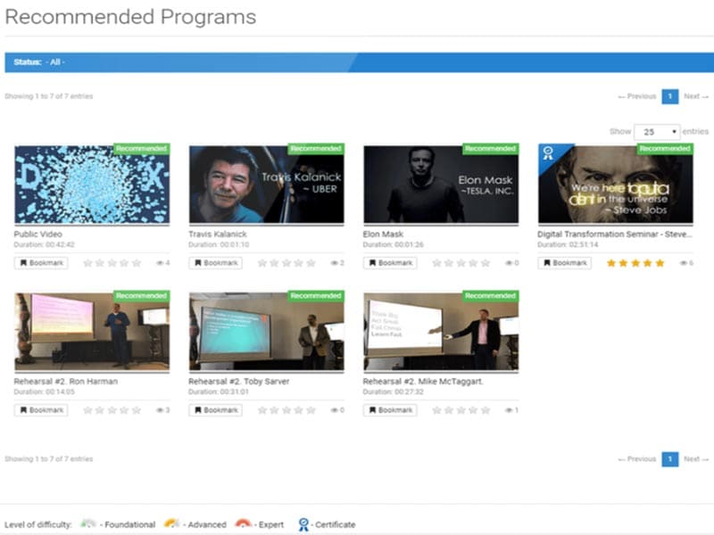Click first gold star on Digital Transformation Seminar
Viewport: 714px width, 535px height.
[x=611, y=263]
